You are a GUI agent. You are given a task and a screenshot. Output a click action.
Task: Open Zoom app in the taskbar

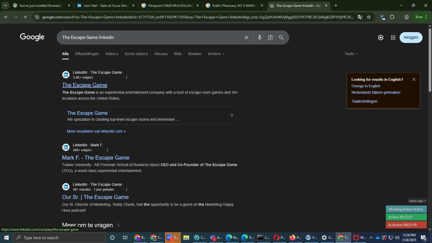tap(173, 238)
